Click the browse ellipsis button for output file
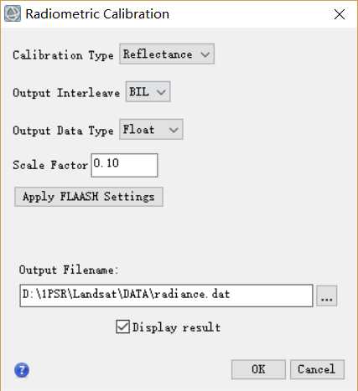The image size is (358, 391). pyautogui.click(x=327, y=296)
